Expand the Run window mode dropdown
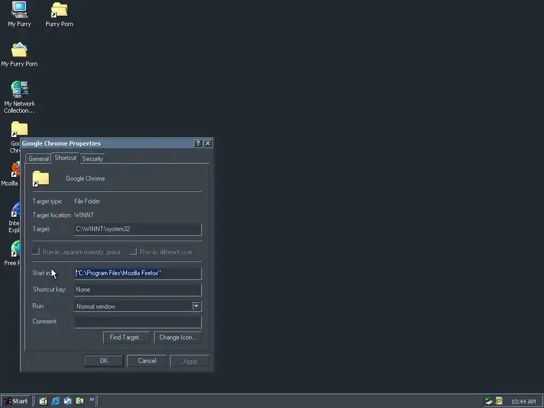 pyautogui.click(x=197, y=306)
